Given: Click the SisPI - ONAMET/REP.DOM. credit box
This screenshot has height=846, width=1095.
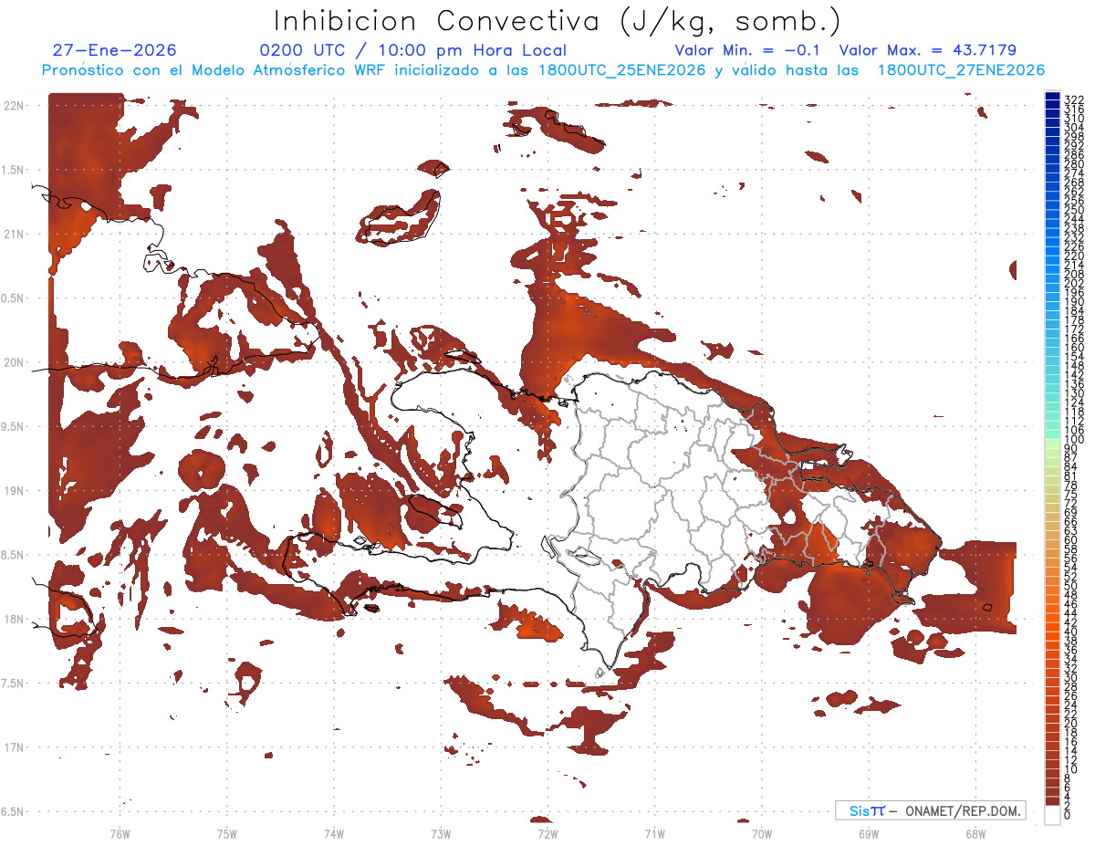Looking at the screenshot, I should 930,810.
